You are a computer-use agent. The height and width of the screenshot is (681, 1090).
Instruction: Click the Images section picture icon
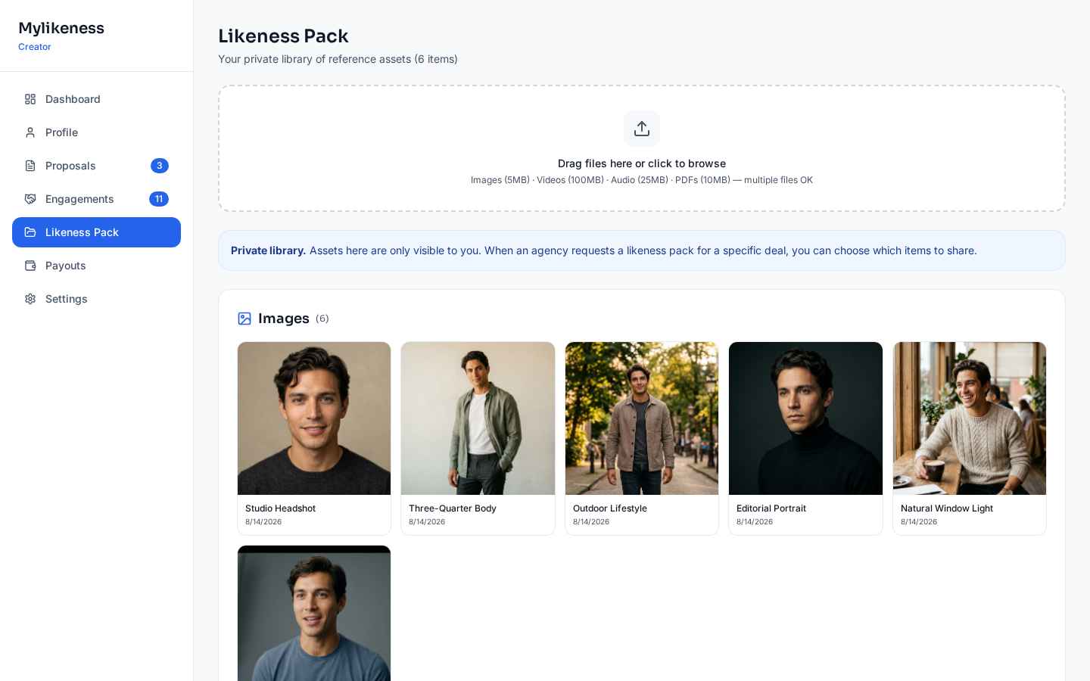[x=244, y=319]
